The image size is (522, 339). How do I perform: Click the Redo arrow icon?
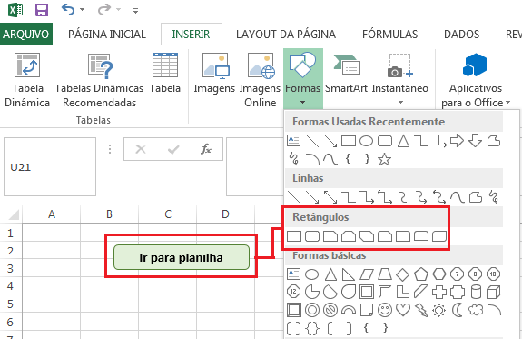pyautogui.click(x=103, y=10)
